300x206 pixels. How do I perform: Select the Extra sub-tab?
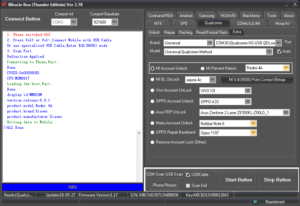coord(237,32)
